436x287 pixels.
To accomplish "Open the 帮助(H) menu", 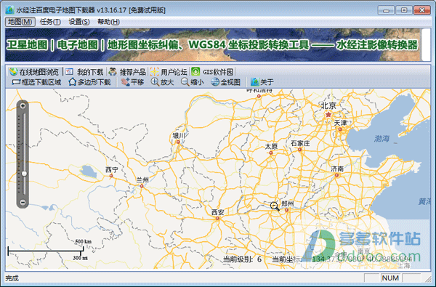I will tap(109, 22).
